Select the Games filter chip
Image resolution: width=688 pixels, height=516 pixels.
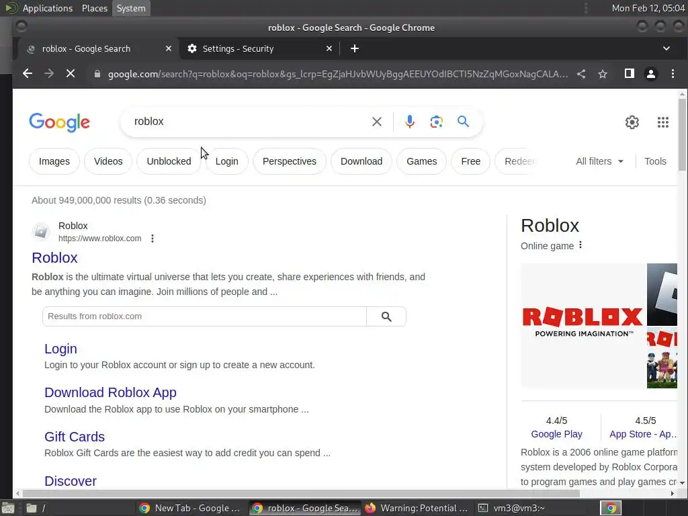click(x=422, y=161)
